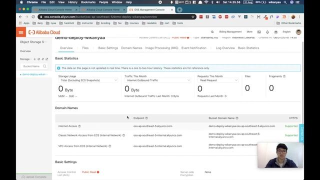
Task: Open the Read Request dropdown
Action: 218,80
